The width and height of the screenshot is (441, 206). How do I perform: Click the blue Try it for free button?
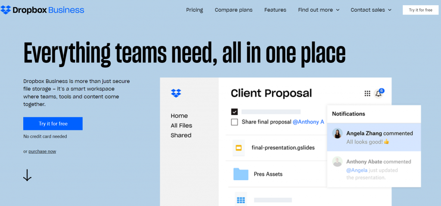[x=53, y=124]
